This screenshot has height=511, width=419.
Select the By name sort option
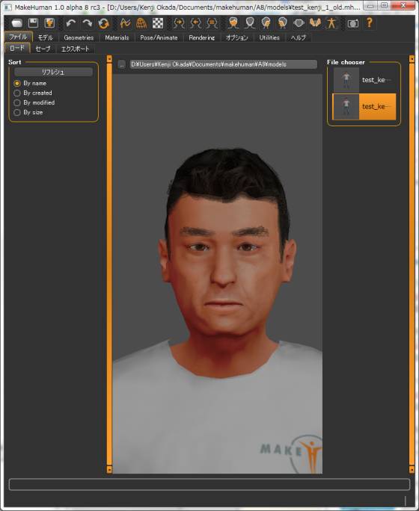pyautogui.click(x=31, y=83)
